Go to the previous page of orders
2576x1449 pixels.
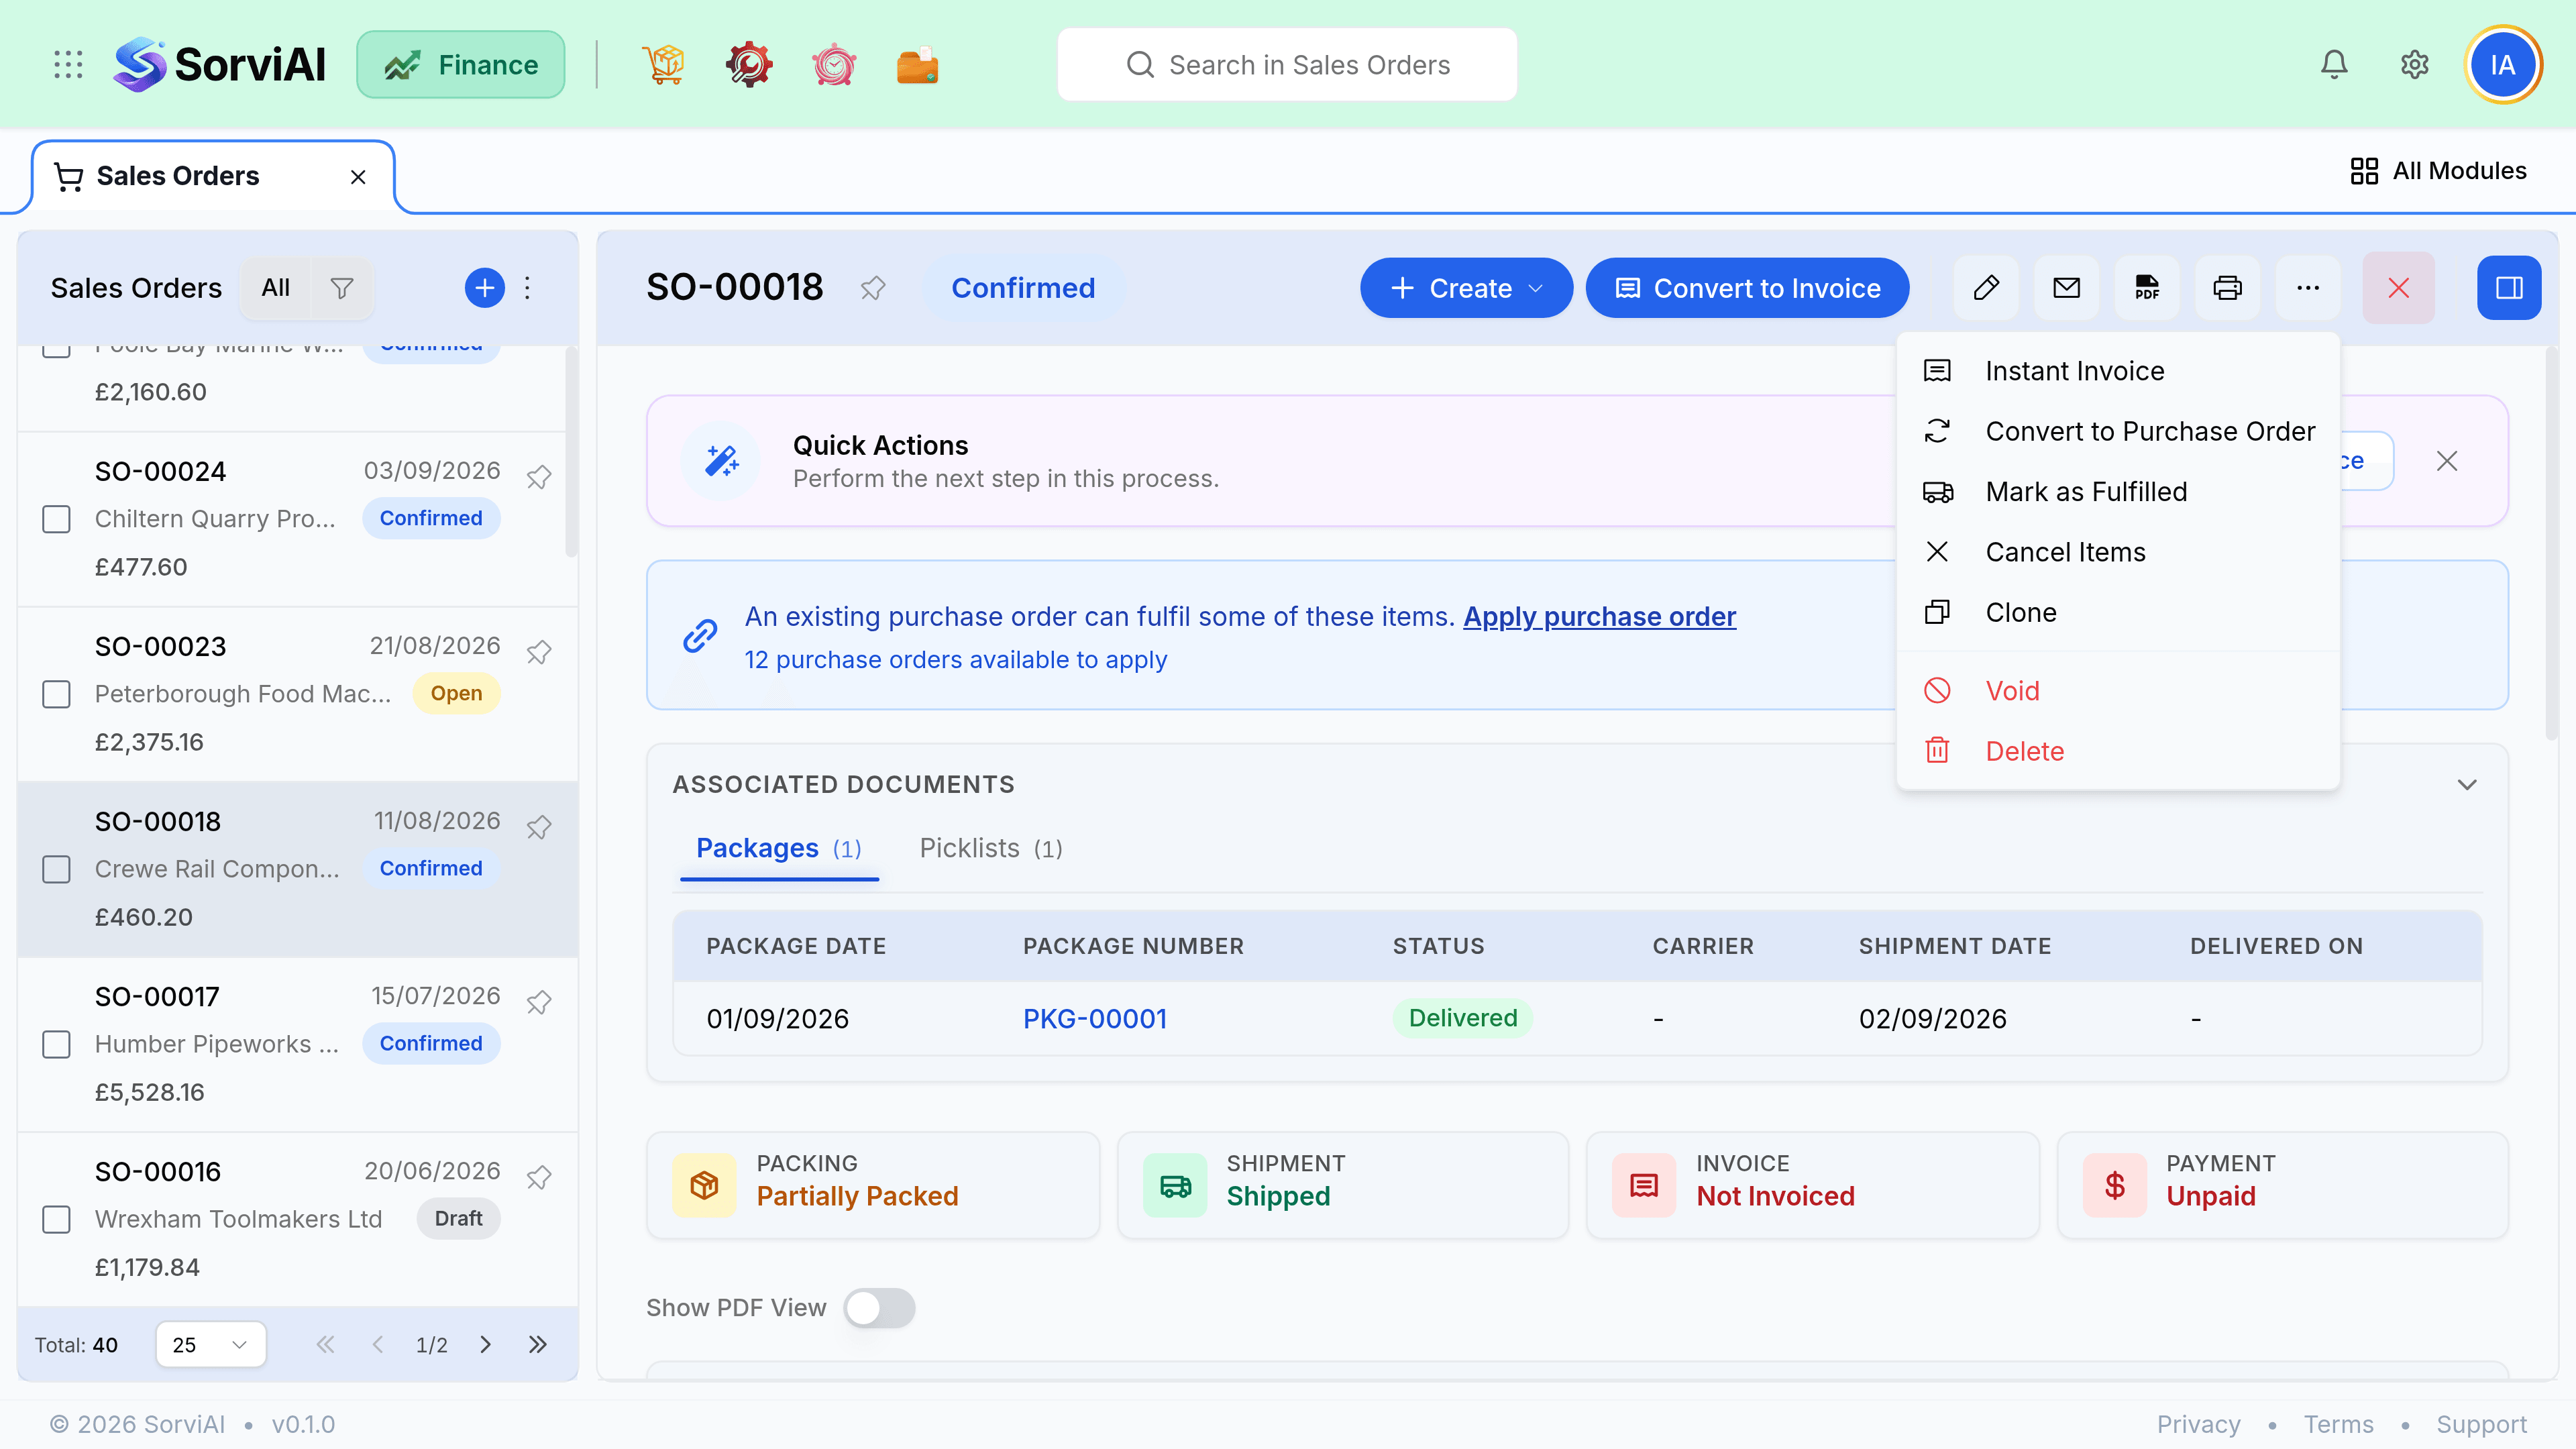[x=377, y=1345]
